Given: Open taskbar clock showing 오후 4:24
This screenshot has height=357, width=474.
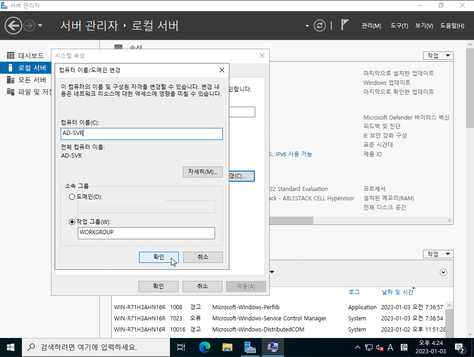Looking at the screenshot, I should [430, 347].
